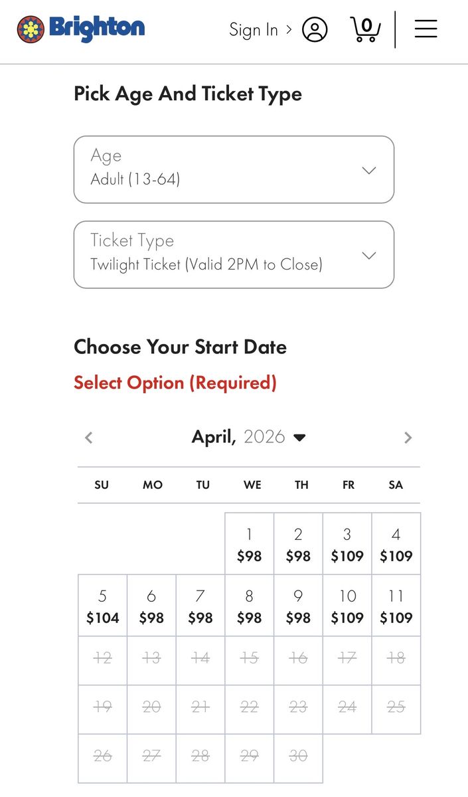468x797 pixels.
Task: Pick Monday April 6
Action: 151,606
